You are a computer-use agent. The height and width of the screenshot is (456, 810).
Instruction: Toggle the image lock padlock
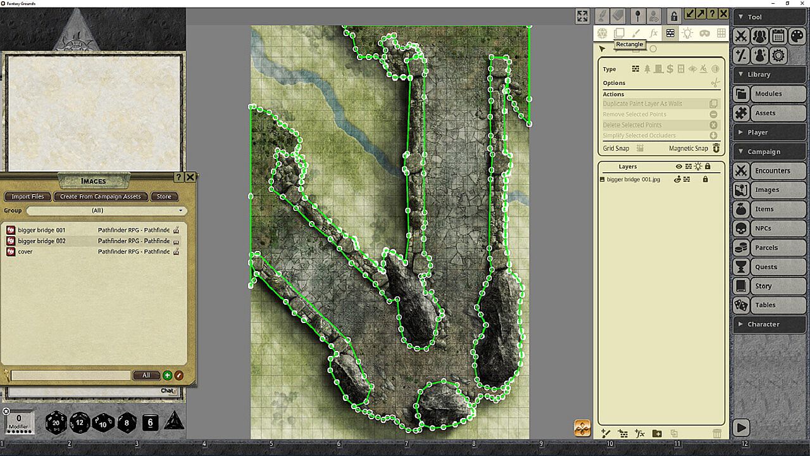(675, 16)
